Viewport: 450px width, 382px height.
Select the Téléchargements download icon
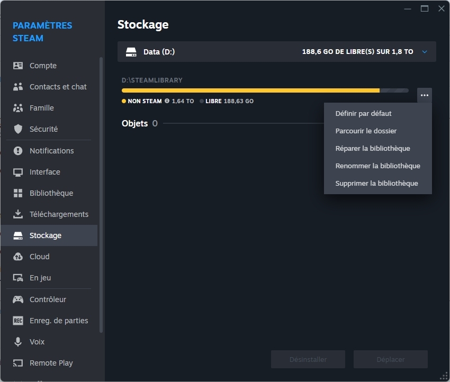tap(18, 214)
